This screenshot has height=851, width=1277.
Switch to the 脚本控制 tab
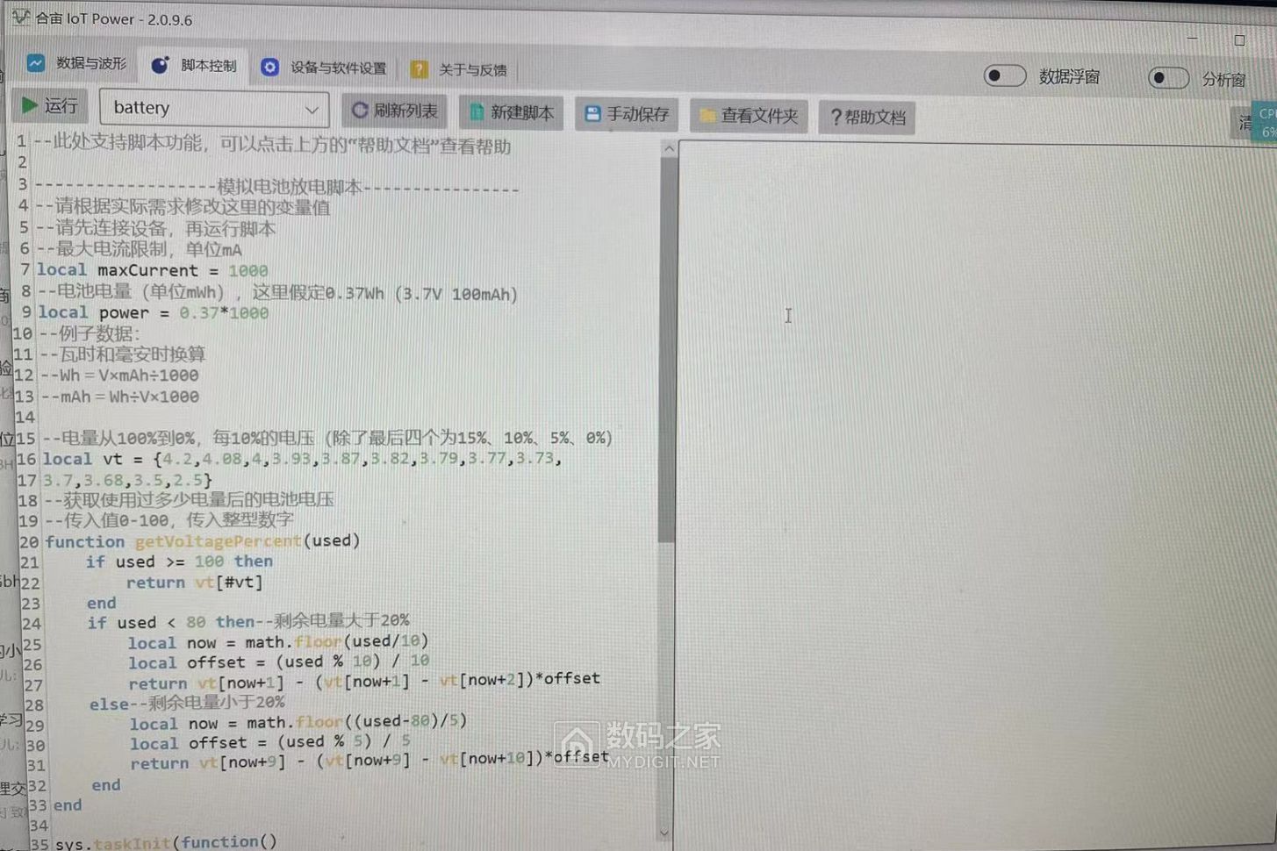click(x=194, y=66)
